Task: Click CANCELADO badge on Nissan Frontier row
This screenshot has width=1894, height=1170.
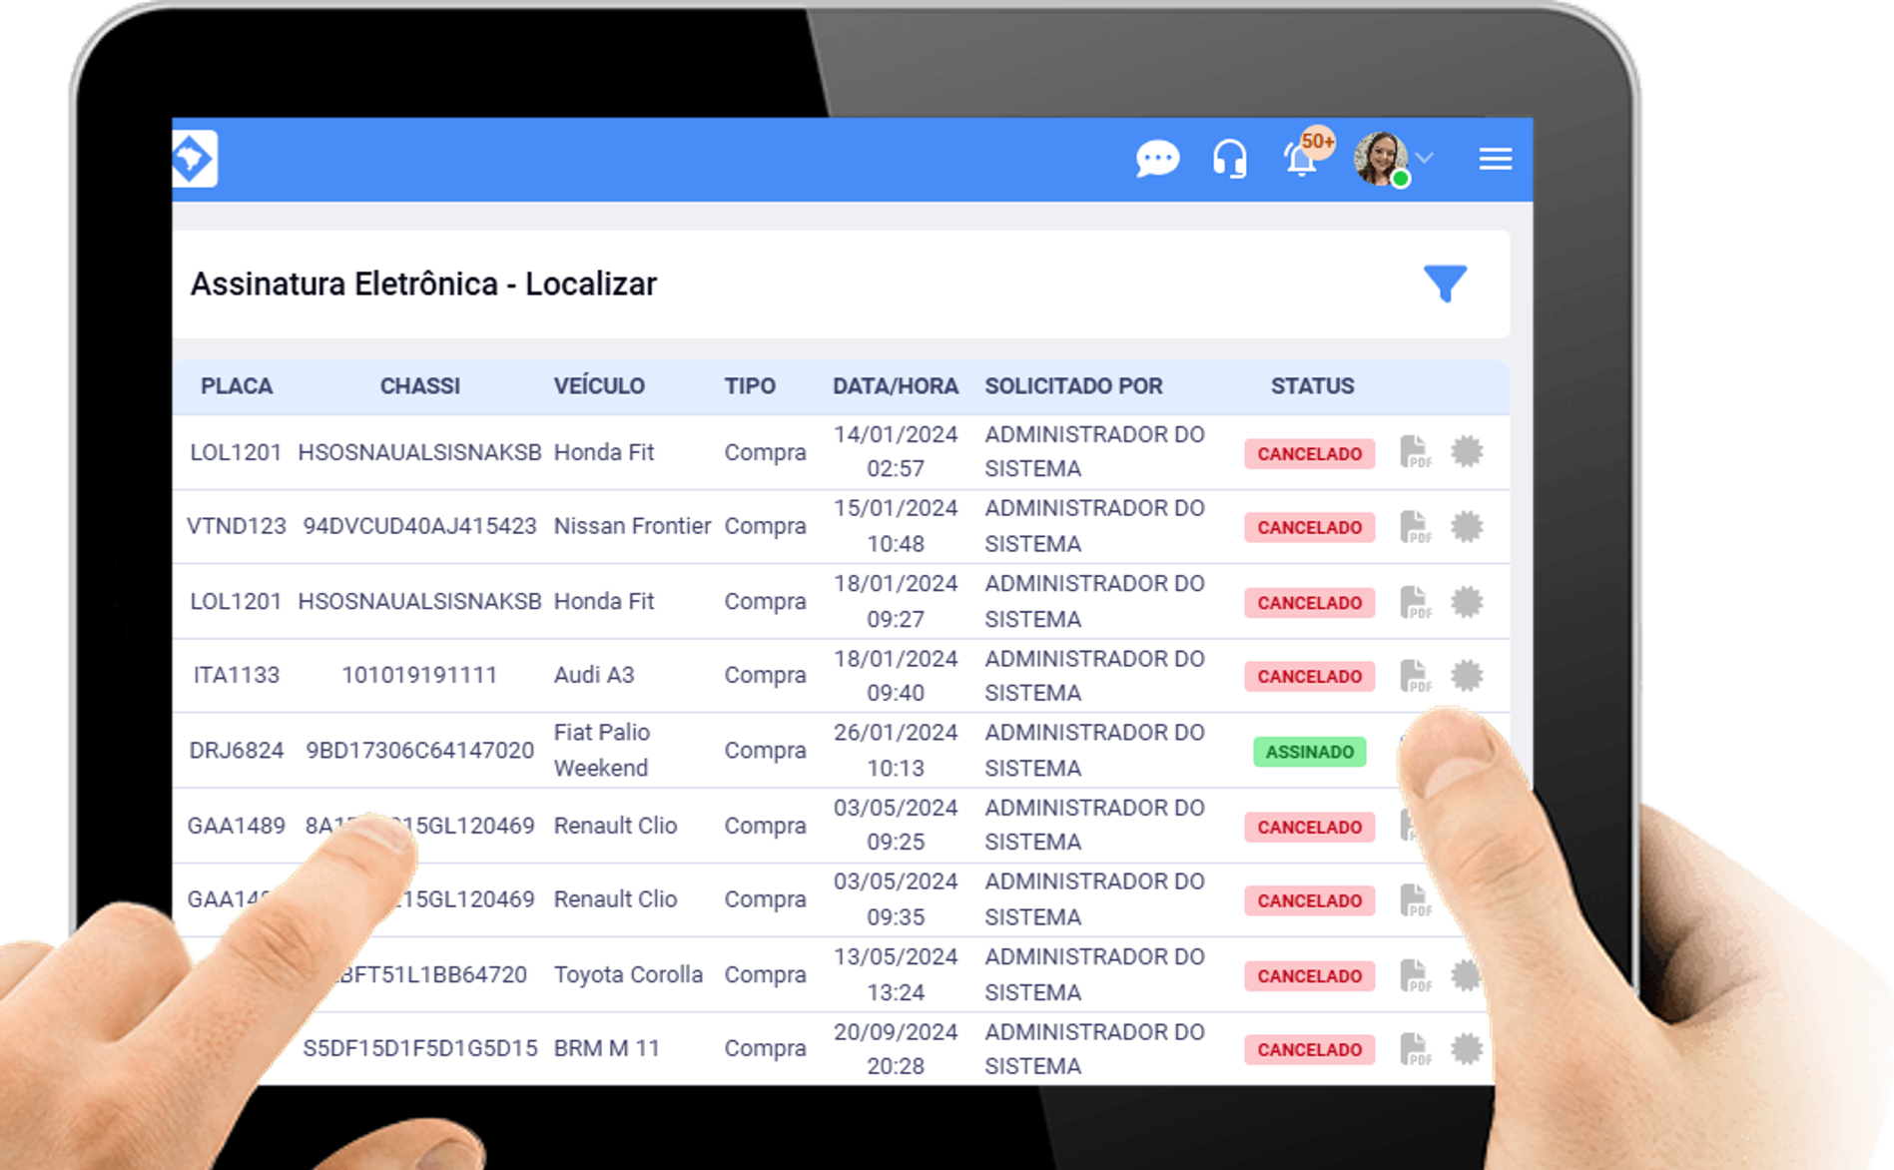Action: click(1309, 527)
